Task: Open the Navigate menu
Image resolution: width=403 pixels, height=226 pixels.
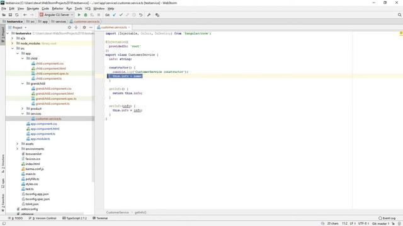Action: (33, 8)
